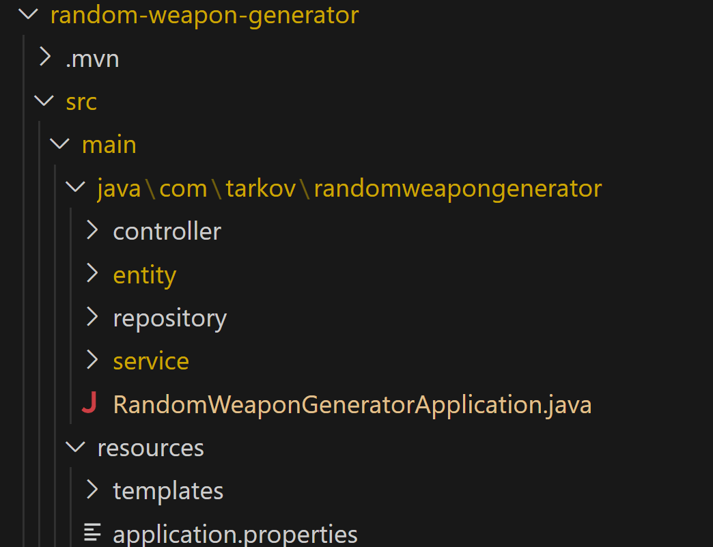Image resolution: width=713 pixels, height=547 pixels.
Task: Click the application.properties settings file icon
Action: tap(92, 534)
